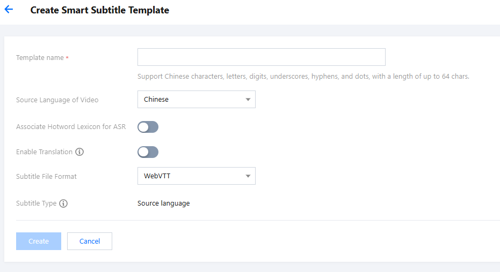Click the Subtitle Type label text
The image size is (500, 272).
point(36,203)
